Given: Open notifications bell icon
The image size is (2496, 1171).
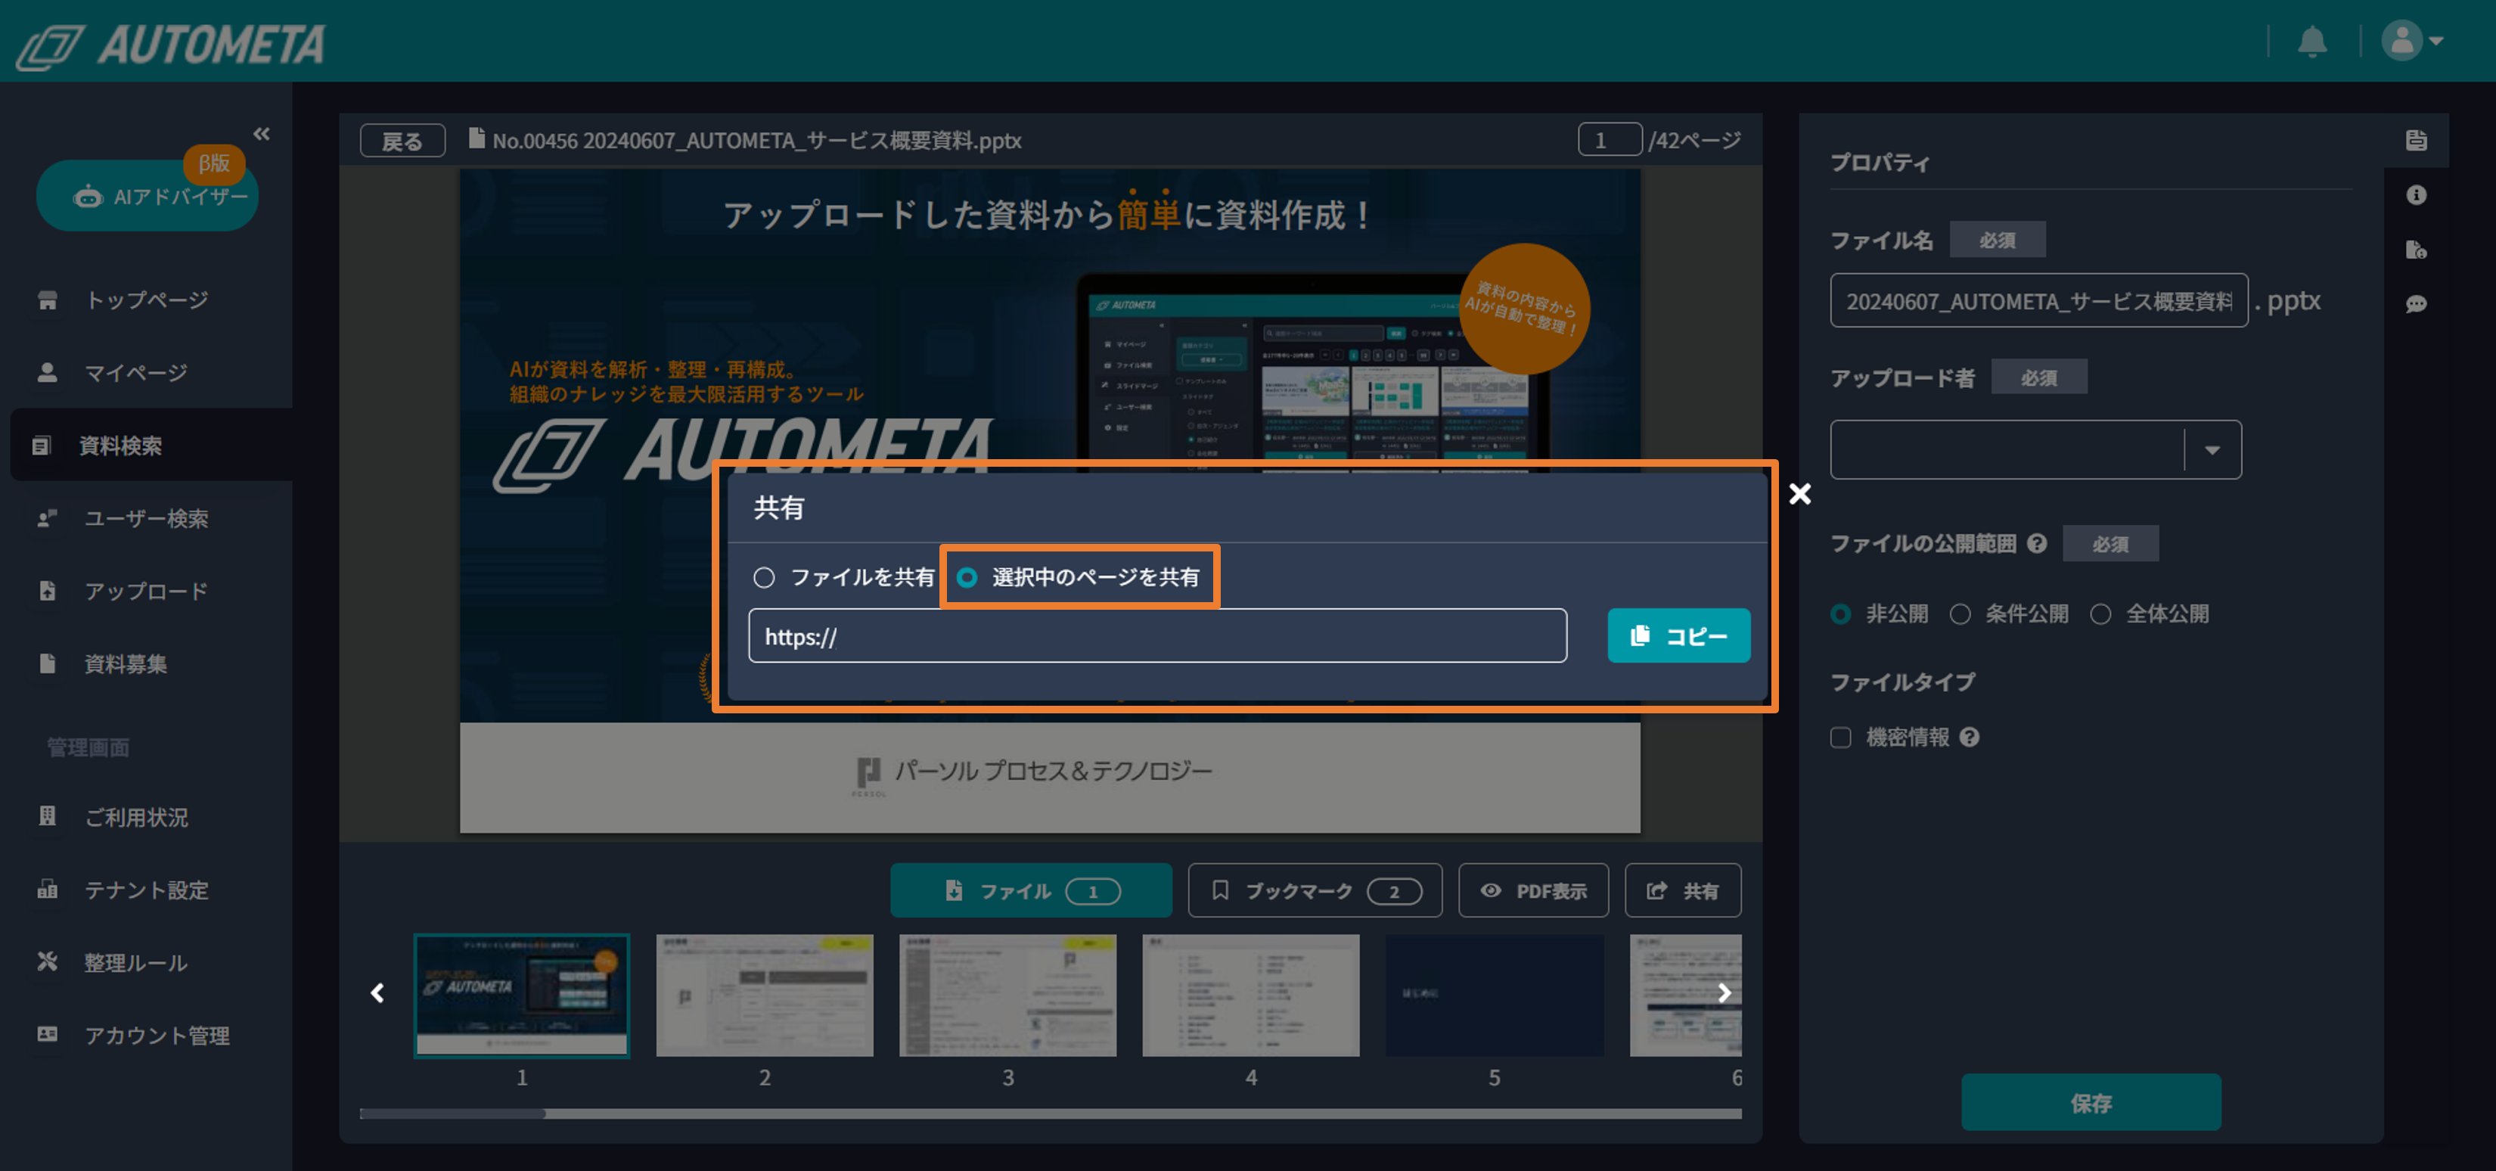Looking at the screenshot, I should tap(2313, 41).
